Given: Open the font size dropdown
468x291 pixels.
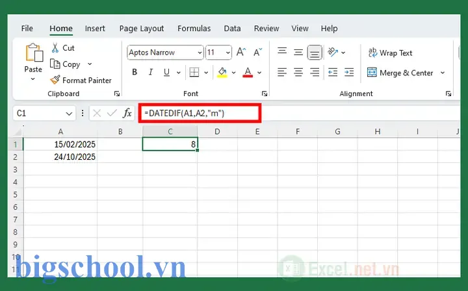Looking at the screenshot, I should coord(228,53).
